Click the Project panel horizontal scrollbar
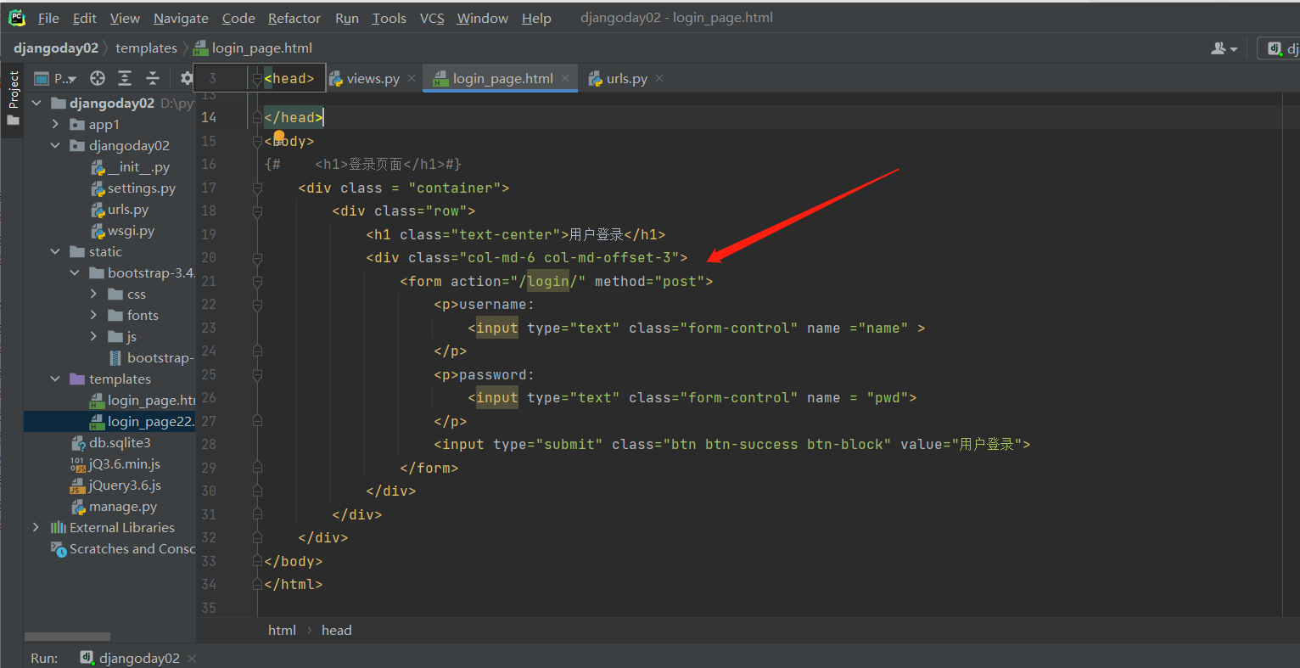Screen dimensions: 1300x668 pyautogui.click(x=68, y=637)
